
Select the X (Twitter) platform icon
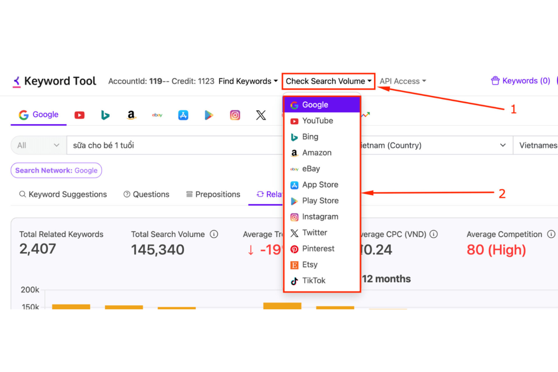[261, 115]
